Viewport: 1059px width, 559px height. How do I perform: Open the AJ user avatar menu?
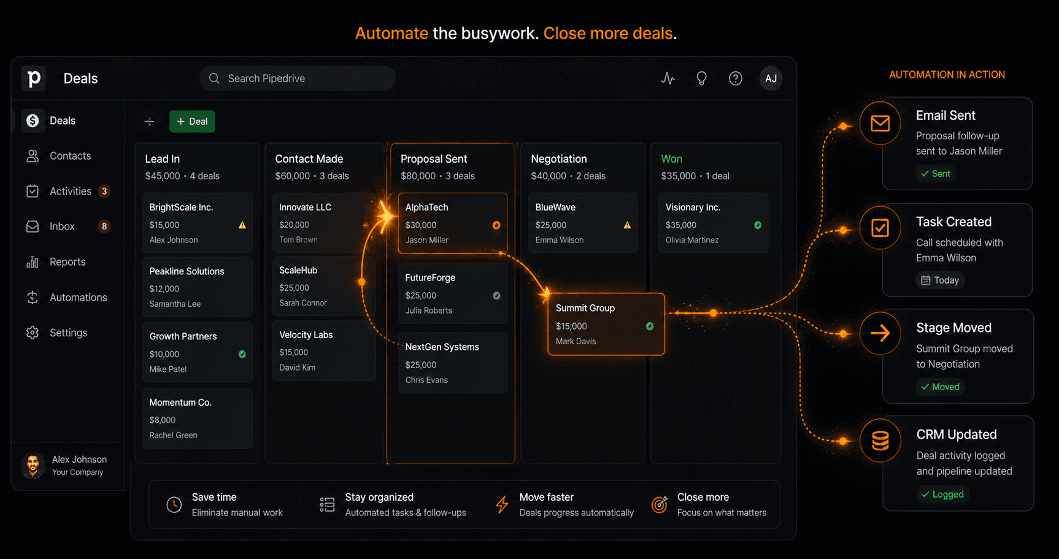coord(771,79)
